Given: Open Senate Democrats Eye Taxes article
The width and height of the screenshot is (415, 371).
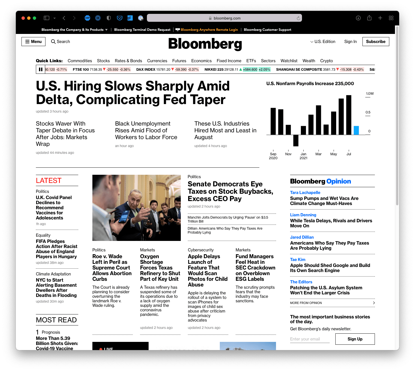Looking at the screenshot, I should point(231,191).
